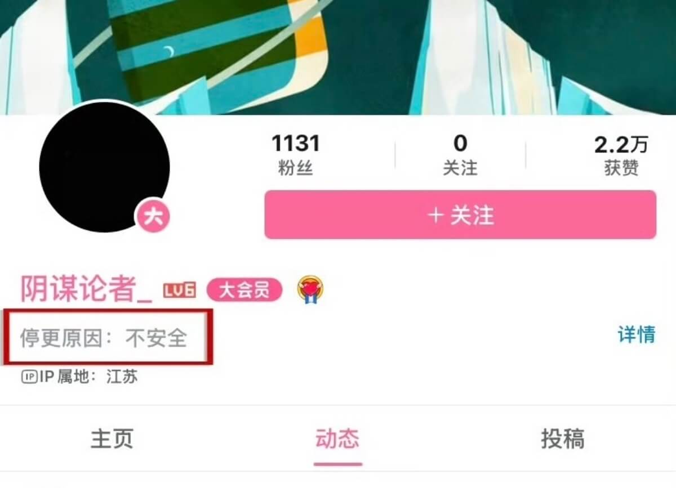Click the 粉丝 label under 1131

pos(295,168)
